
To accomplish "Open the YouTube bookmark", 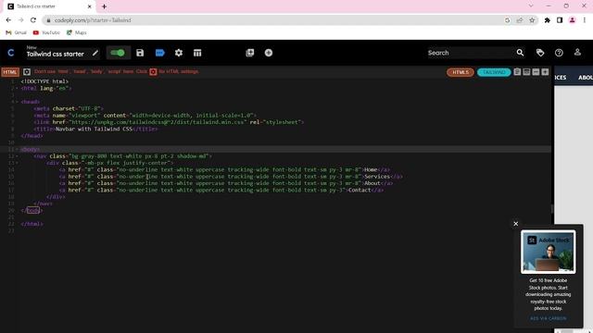I will 46,33.
